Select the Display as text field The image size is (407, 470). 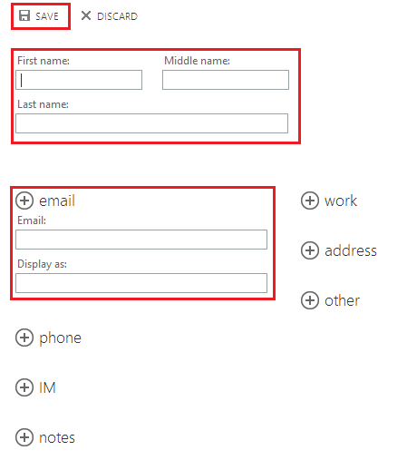click(x=141, y=283)
